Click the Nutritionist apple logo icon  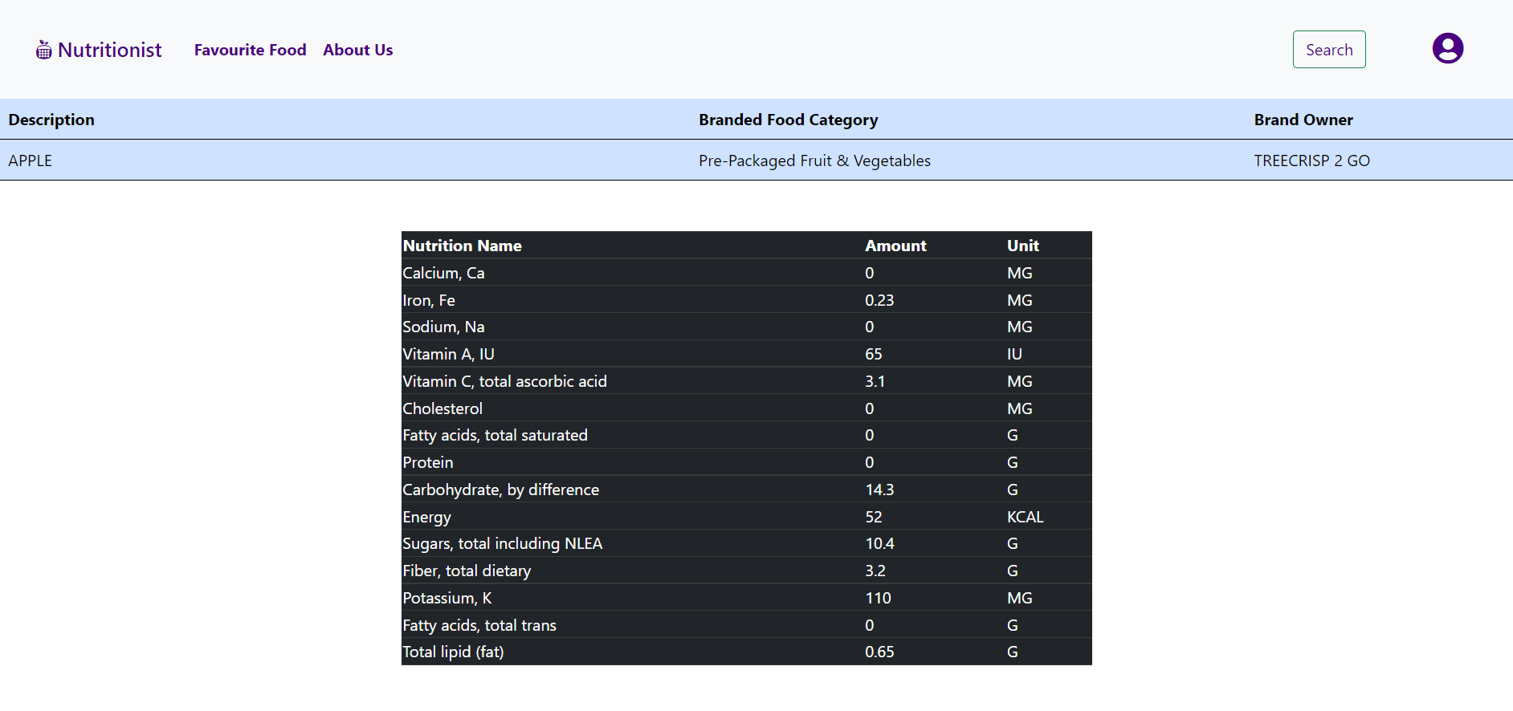[x=44, y=49]
